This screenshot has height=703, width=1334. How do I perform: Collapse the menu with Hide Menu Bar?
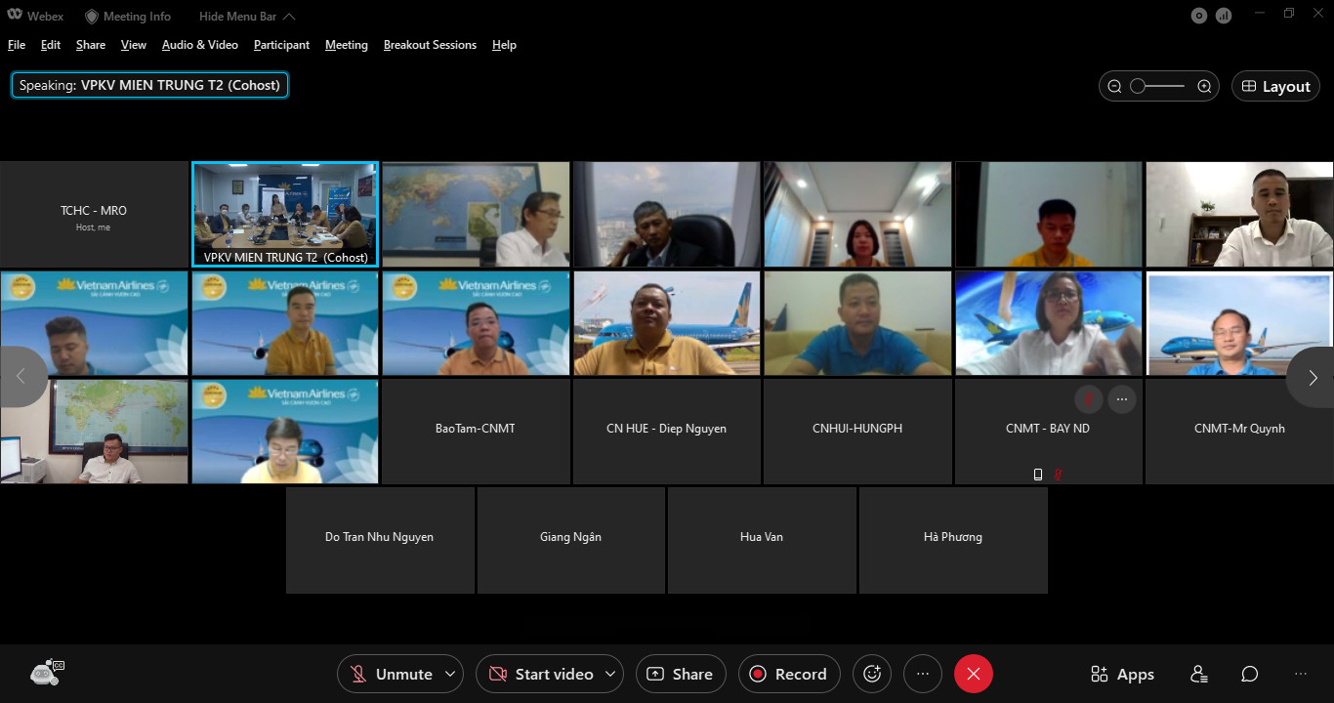click(247, 16)
